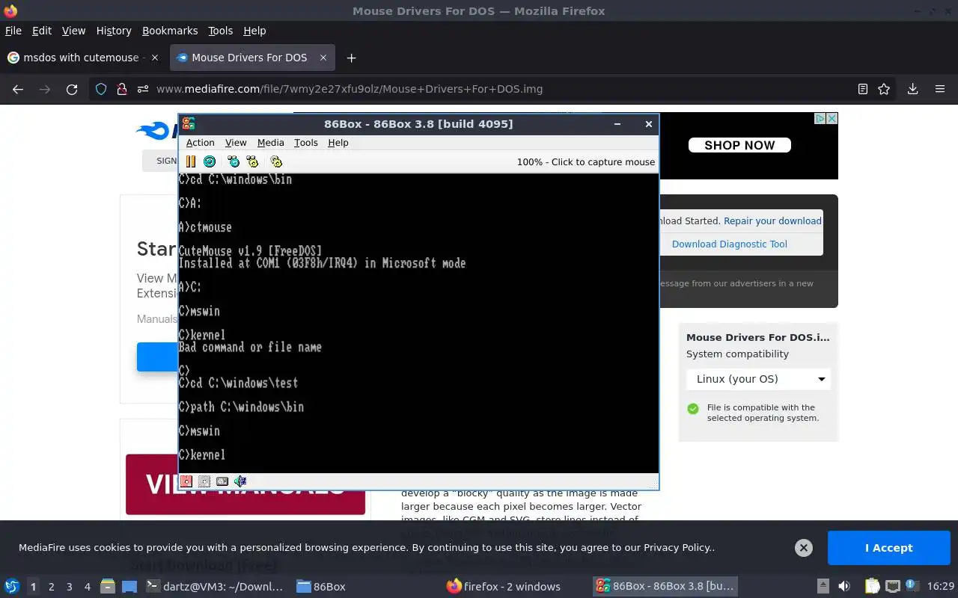Reload the MediaFire page
This screenshot has width=958, height=598.
tap(72, 89)
